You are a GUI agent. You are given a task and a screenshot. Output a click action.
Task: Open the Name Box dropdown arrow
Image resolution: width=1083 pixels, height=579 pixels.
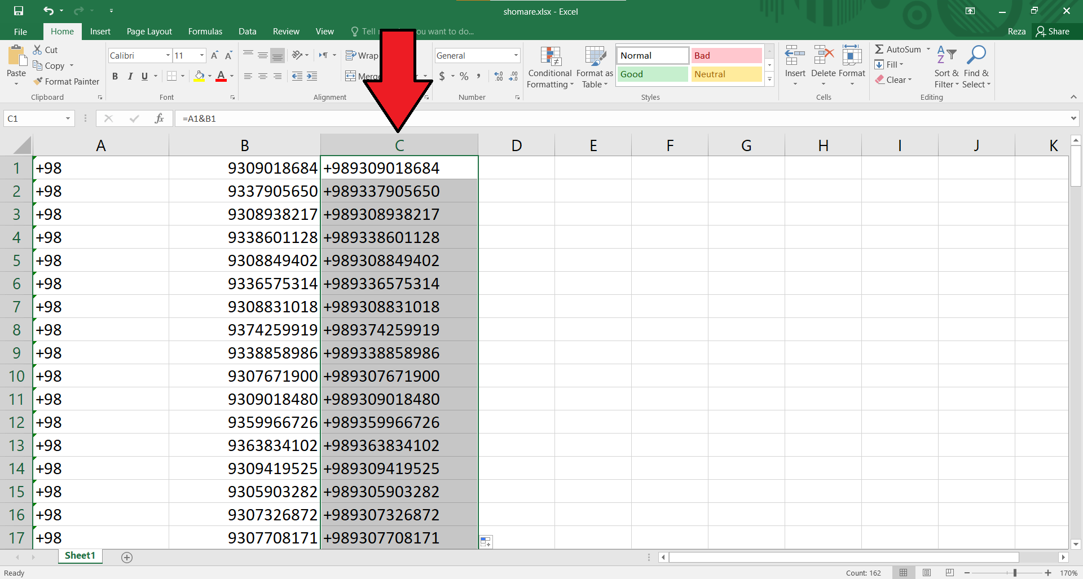tap(68, 118)
